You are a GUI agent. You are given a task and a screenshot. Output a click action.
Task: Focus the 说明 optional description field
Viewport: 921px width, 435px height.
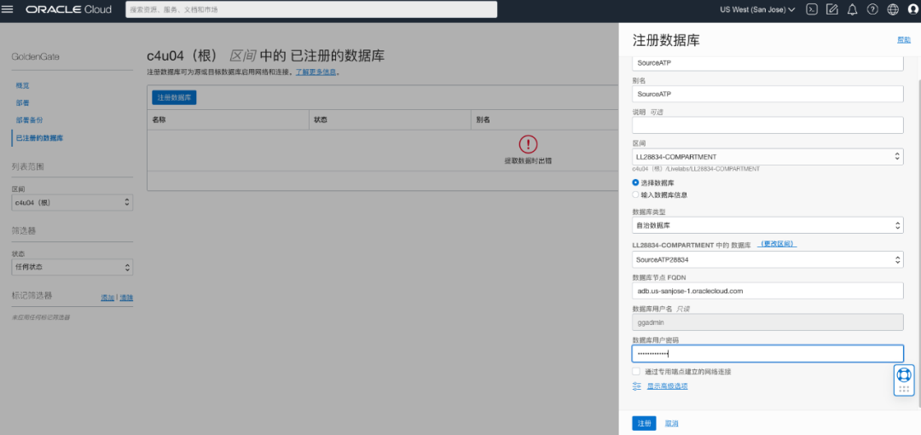[767, 125]
